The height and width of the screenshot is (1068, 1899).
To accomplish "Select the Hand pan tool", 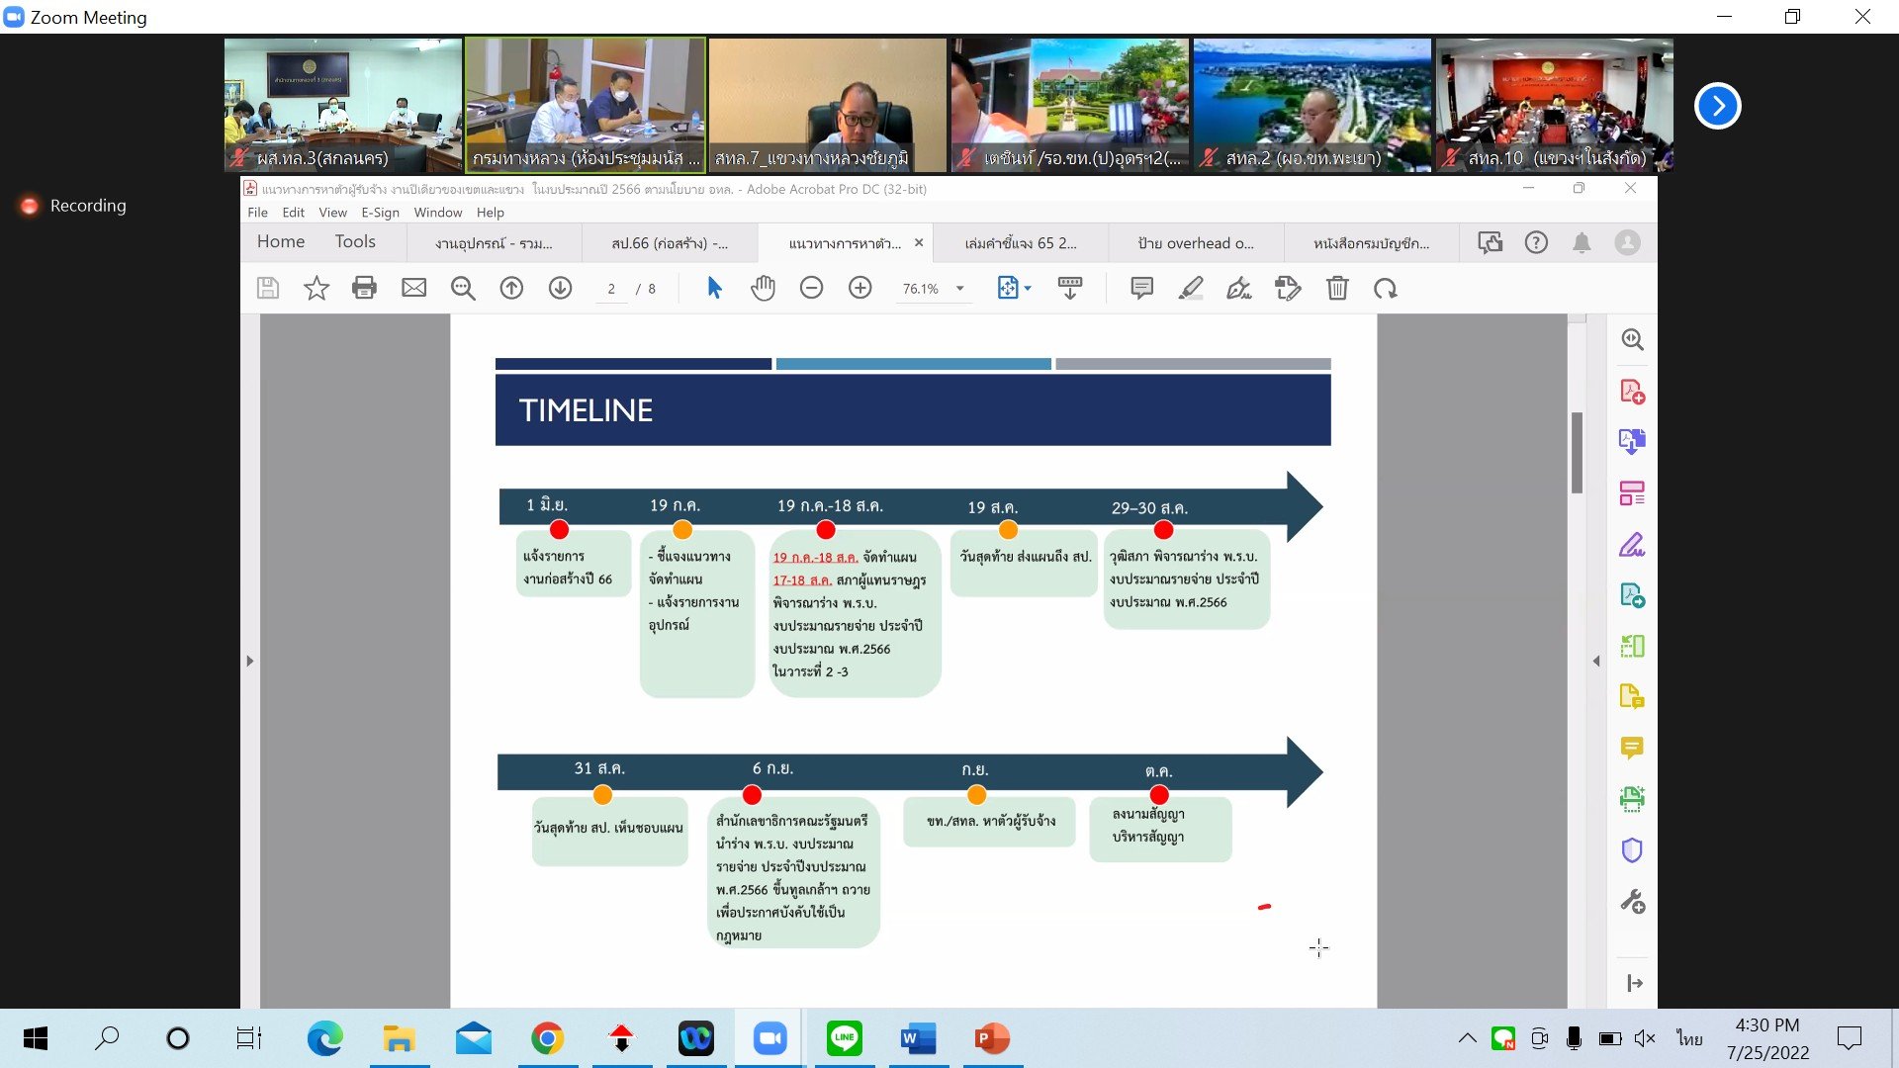I will pos(763,288).
